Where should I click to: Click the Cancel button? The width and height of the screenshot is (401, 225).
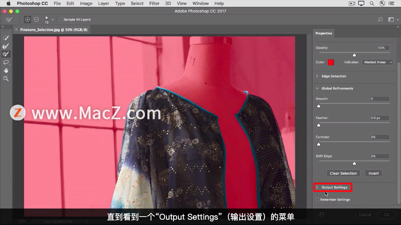pyautogui.click(x=365, y=215)
